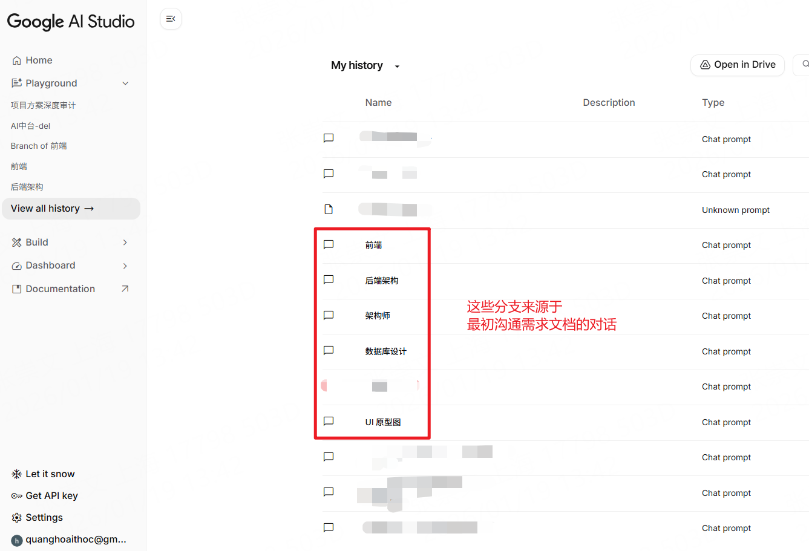Click the file icon of the Unknown prompt row
Screen dimensions: 809x551
point(329,209)
